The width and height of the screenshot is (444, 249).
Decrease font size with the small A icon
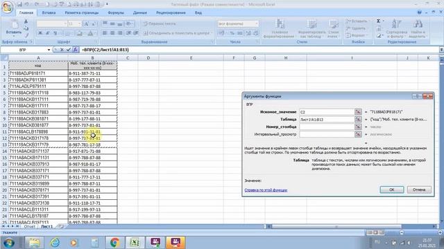point(94,24)
